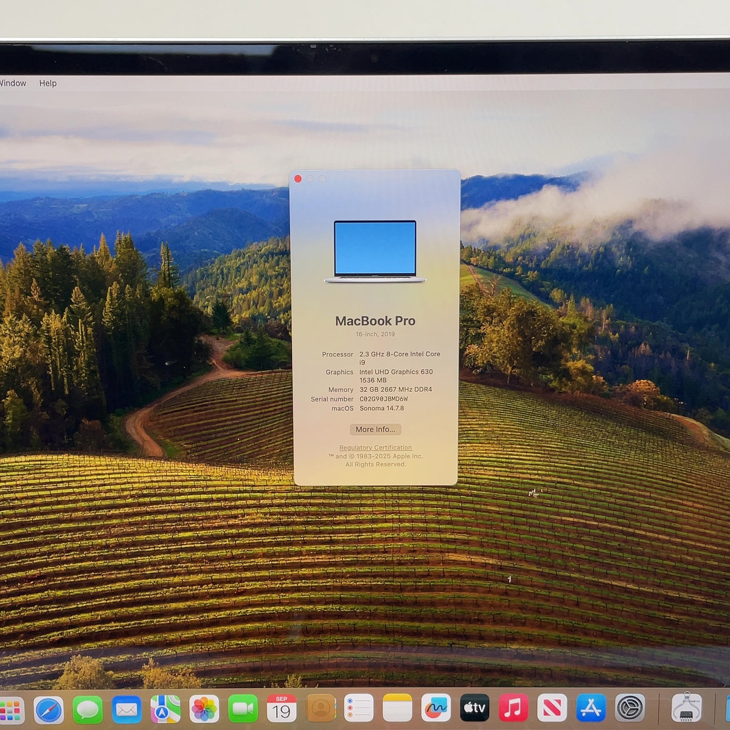Open the Help menu
The height and width of the screenshot is (730, 730).
coord(48,83)
